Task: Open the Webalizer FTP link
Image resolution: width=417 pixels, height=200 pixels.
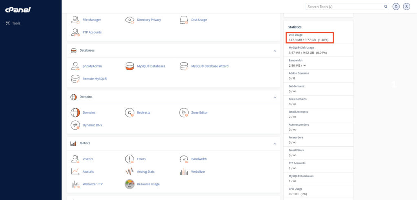Action: pos(92,184)
